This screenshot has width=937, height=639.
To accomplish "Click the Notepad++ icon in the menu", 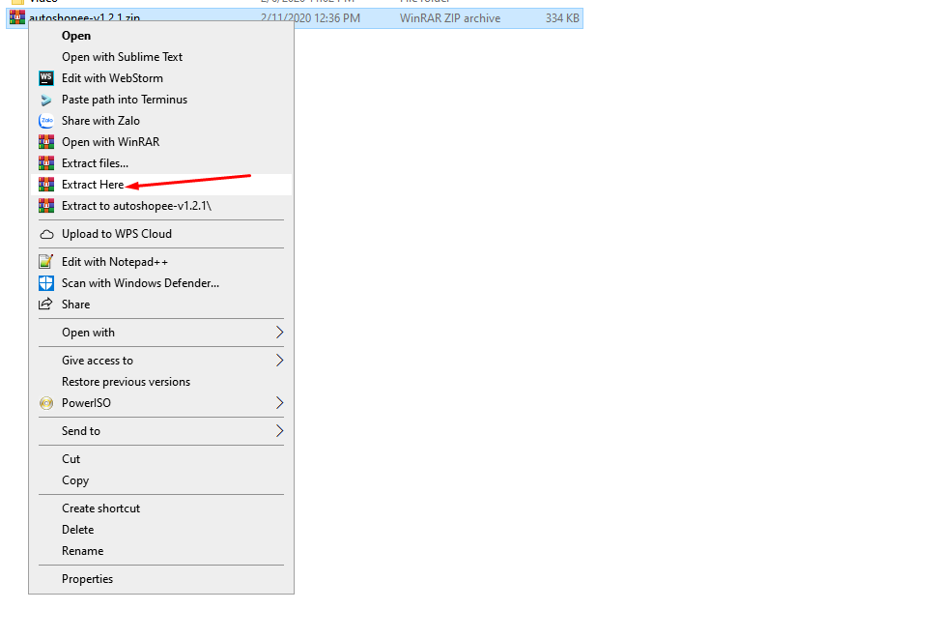I will coord(46,262).
